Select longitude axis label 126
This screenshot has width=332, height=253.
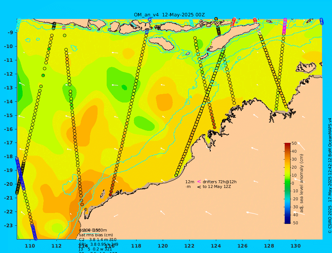242,246
